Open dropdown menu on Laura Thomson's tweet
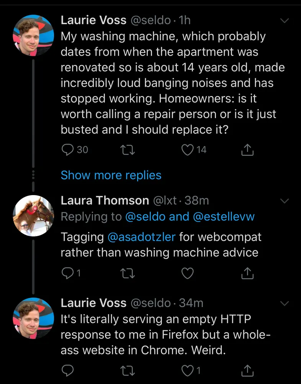This screenshot has height=384, width=301. tap(285, 200)
